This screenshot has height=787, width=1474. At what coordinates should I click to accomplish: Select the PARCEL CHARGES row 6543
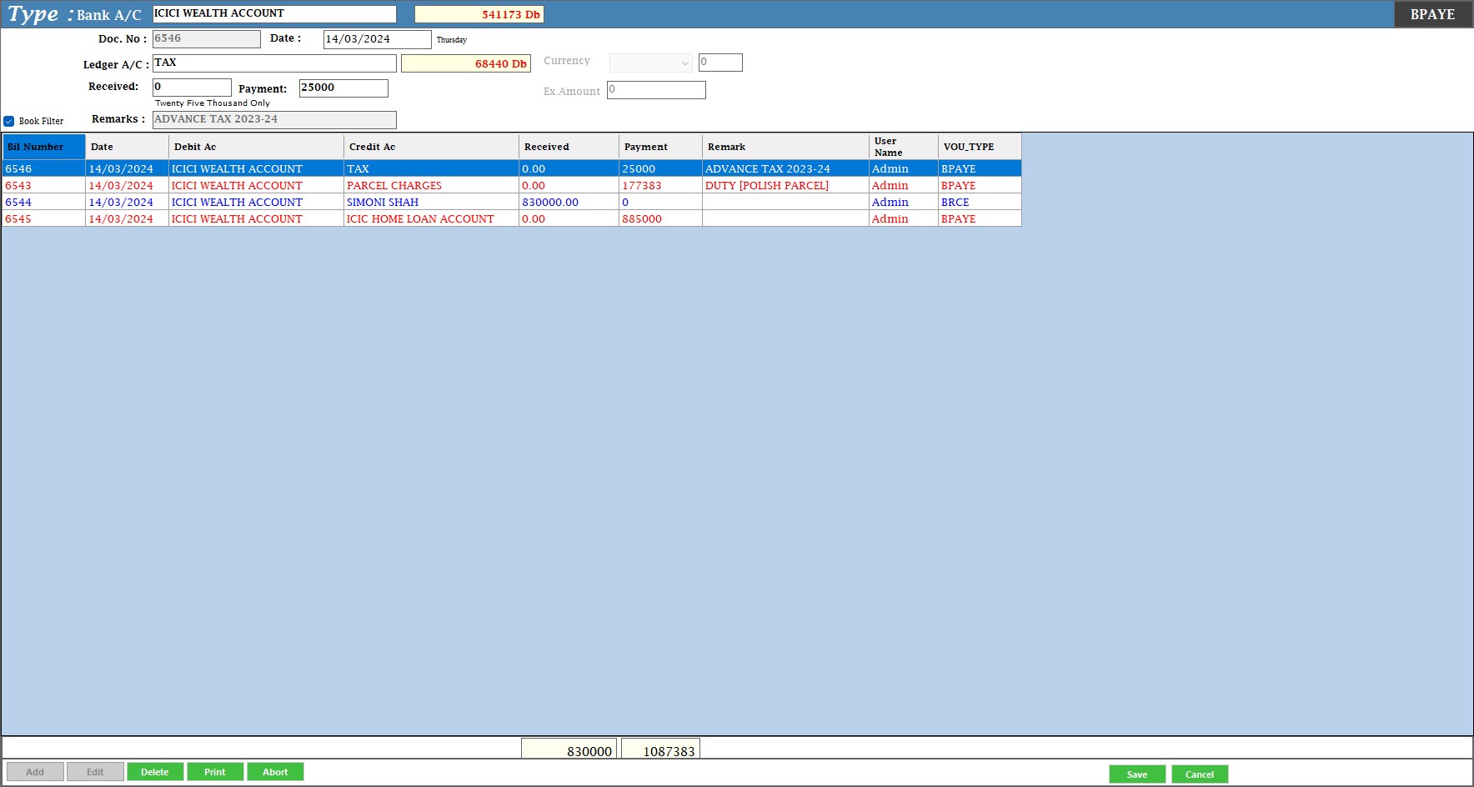pyautogui.click(x=394, y=186)
